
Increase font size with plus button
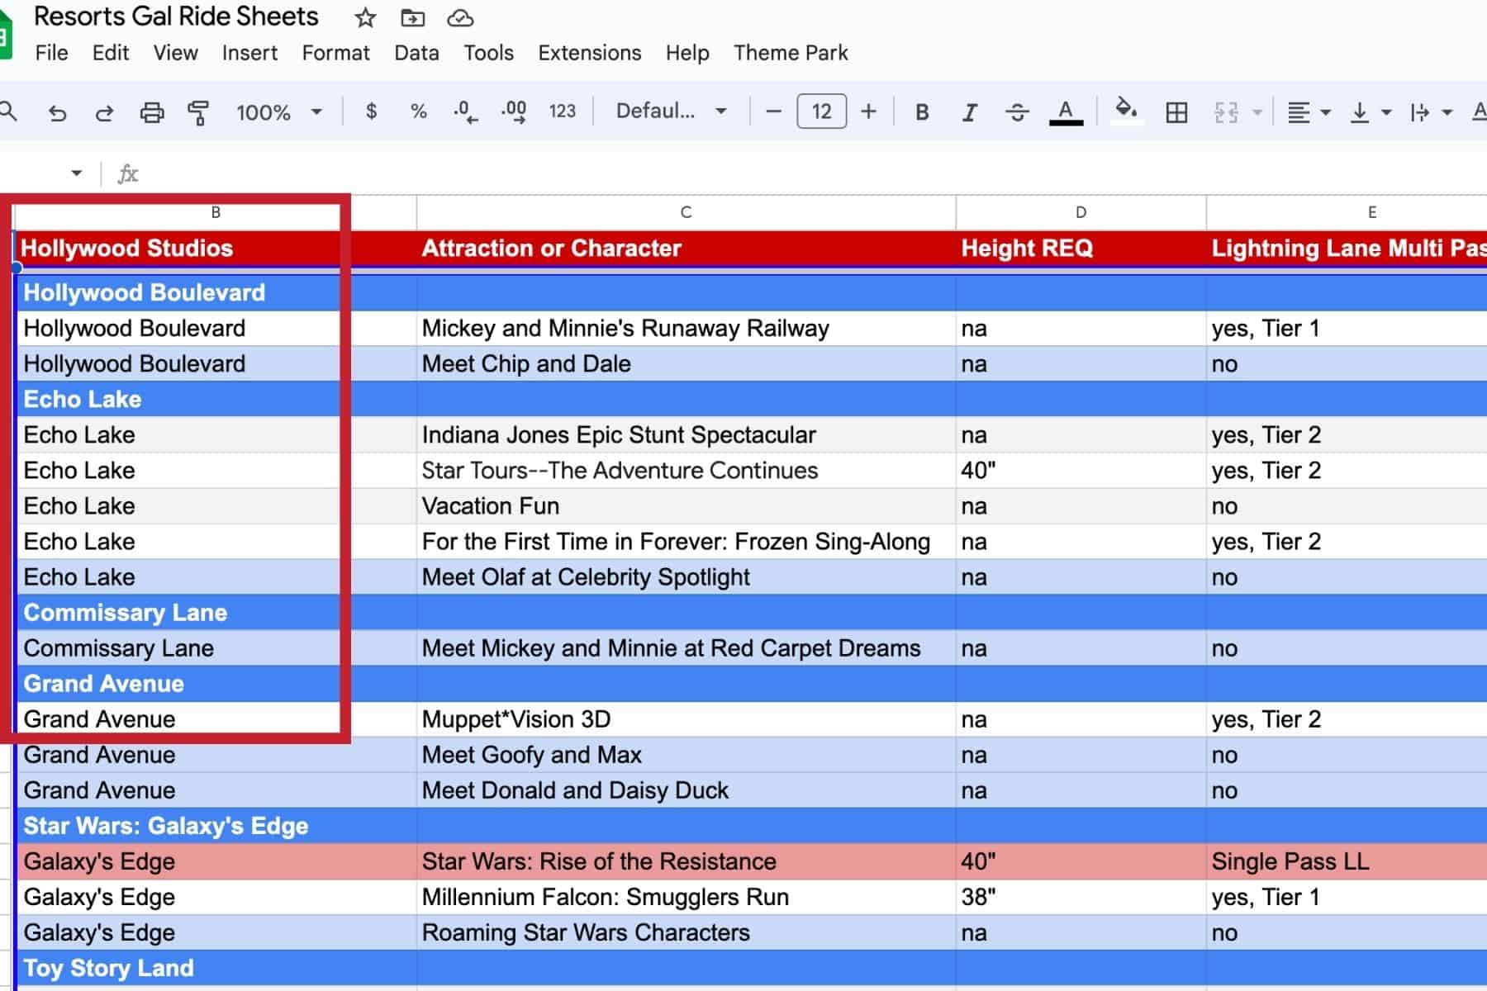coord(868,111)
